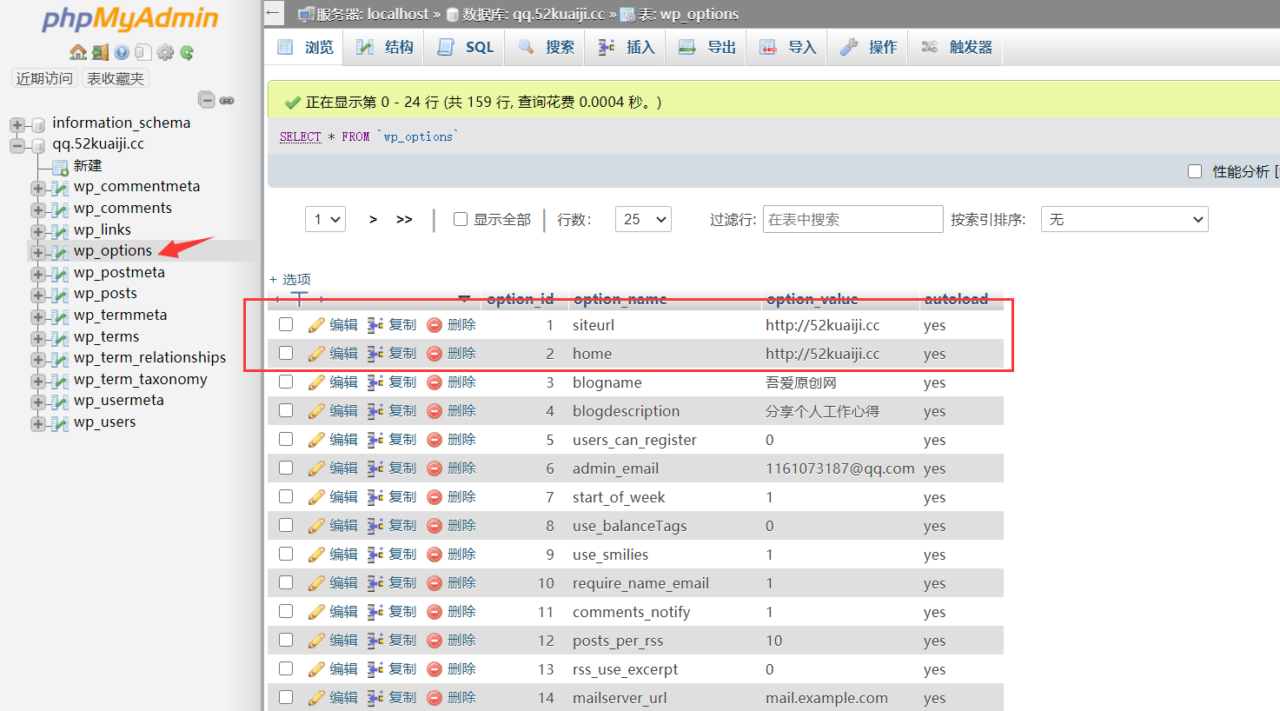This screenshot has width=1280, height=711.
Task: Click copy icon for use_balanceTags row
Action: [375, 526]
